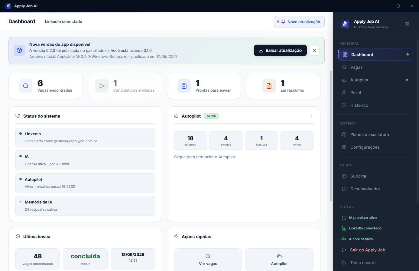Click the Planos e assinatura box icon

click(x=344, y=134)
